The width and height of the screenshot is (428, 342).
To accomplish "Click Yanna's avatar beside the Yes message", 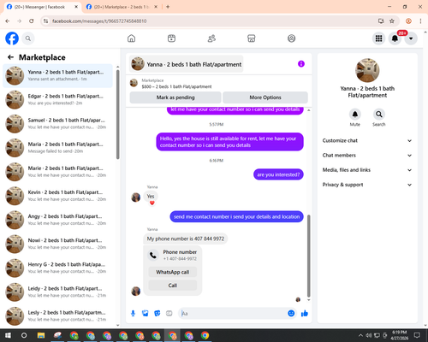I will [136, 197].
